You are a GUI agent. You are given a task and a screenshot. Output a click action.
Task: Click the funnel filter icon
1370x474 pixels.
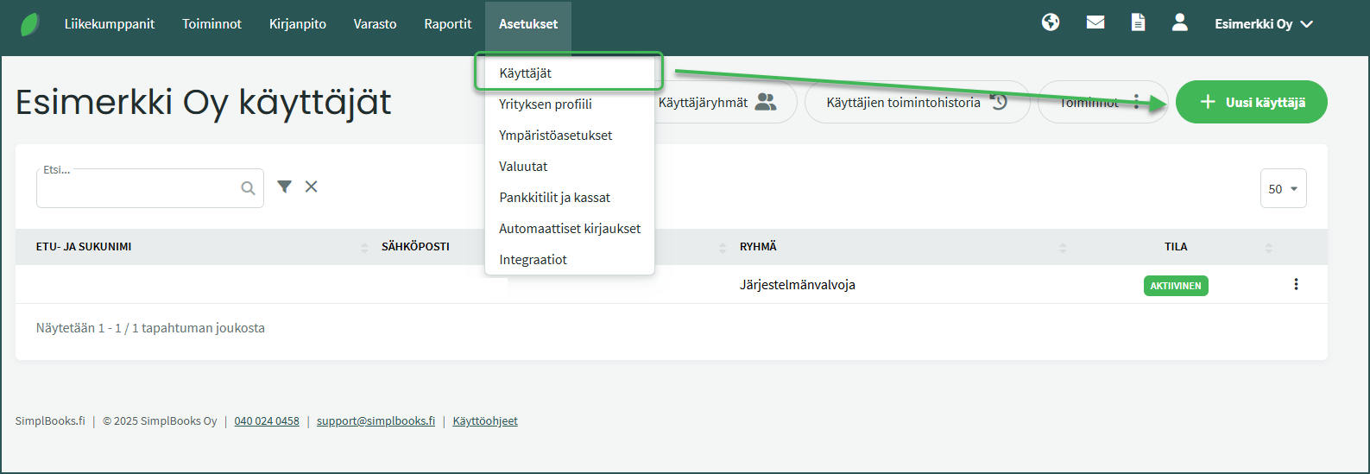coord(284,186)
